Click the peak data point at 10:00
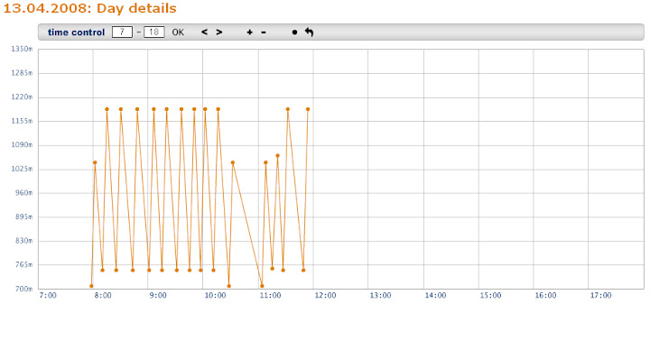 click(205, 109)
